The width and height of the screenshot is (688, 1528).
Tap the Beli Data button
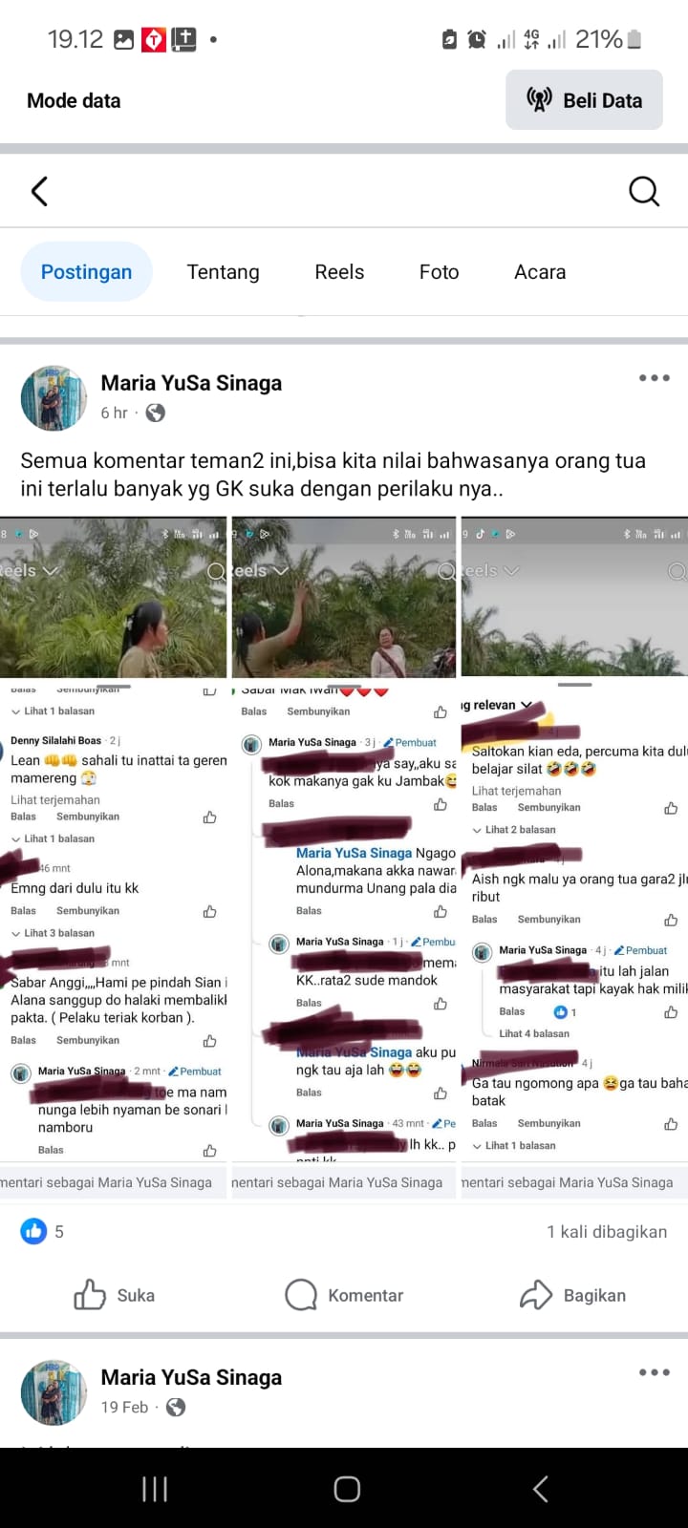[584, 99]
